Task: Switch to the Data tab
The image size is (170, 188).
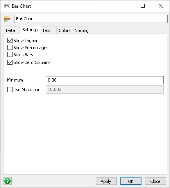Action: (x=11, y=30)
